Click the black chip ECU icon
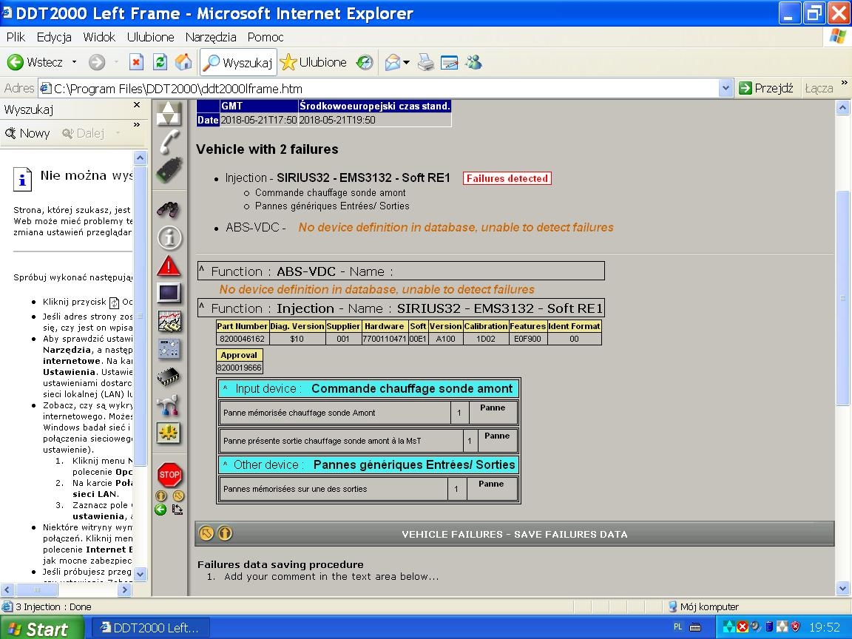Image resolution: width=852 pixels, height=639 pixels. 169,376
